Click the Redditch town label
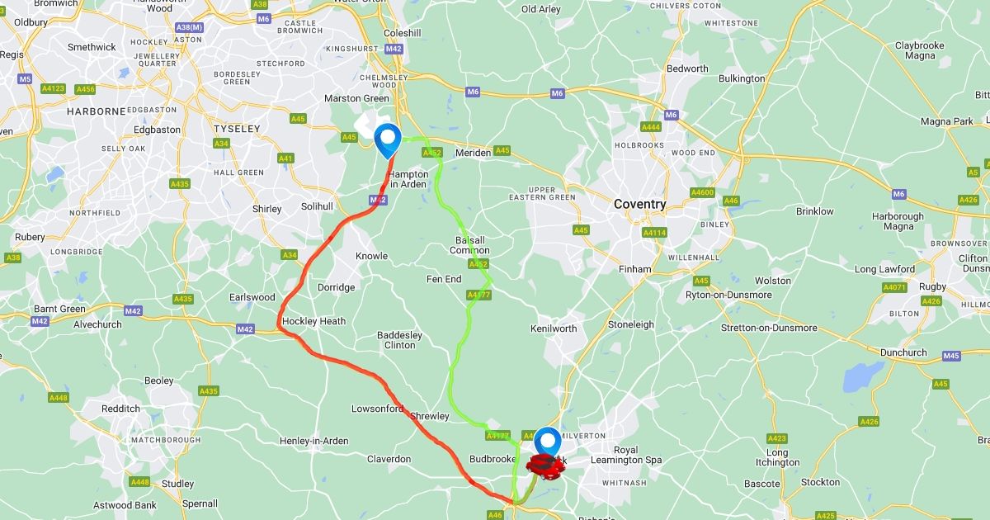This screenshot has height=520, width=990. (120, 409)
